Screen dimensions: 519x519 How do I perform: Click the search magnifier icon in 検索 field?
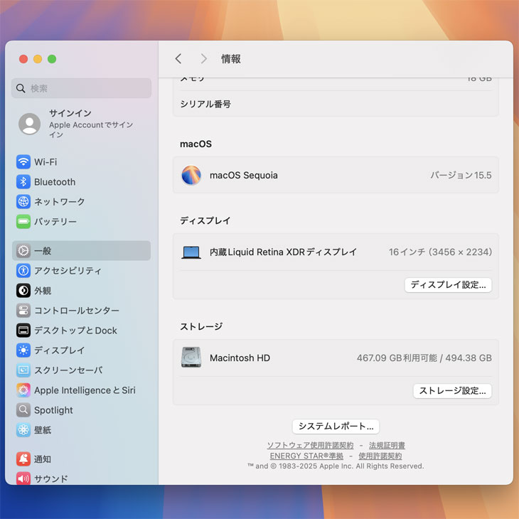pos(21,88)
